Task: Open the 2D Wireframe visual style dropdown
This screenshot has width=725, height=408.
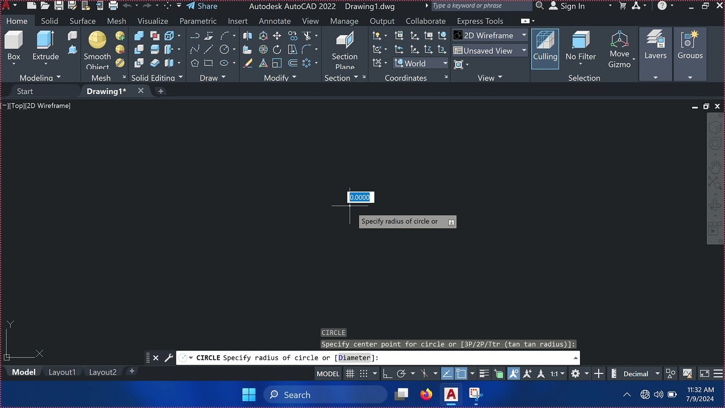Action: pyautogui.click(x=491, y=35)
